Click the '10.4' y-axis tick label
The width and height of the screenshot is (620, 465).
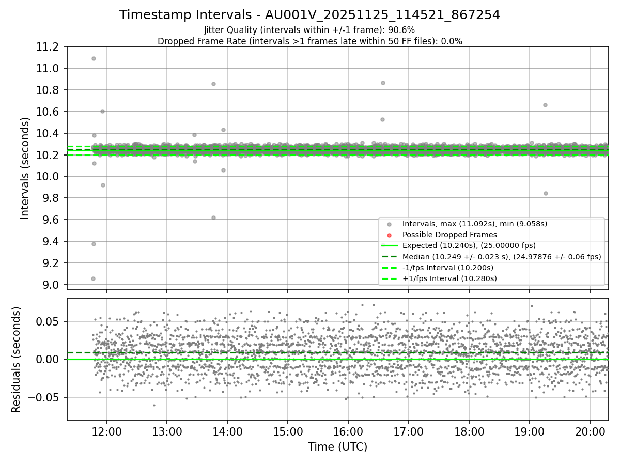(x=48, y=134)
